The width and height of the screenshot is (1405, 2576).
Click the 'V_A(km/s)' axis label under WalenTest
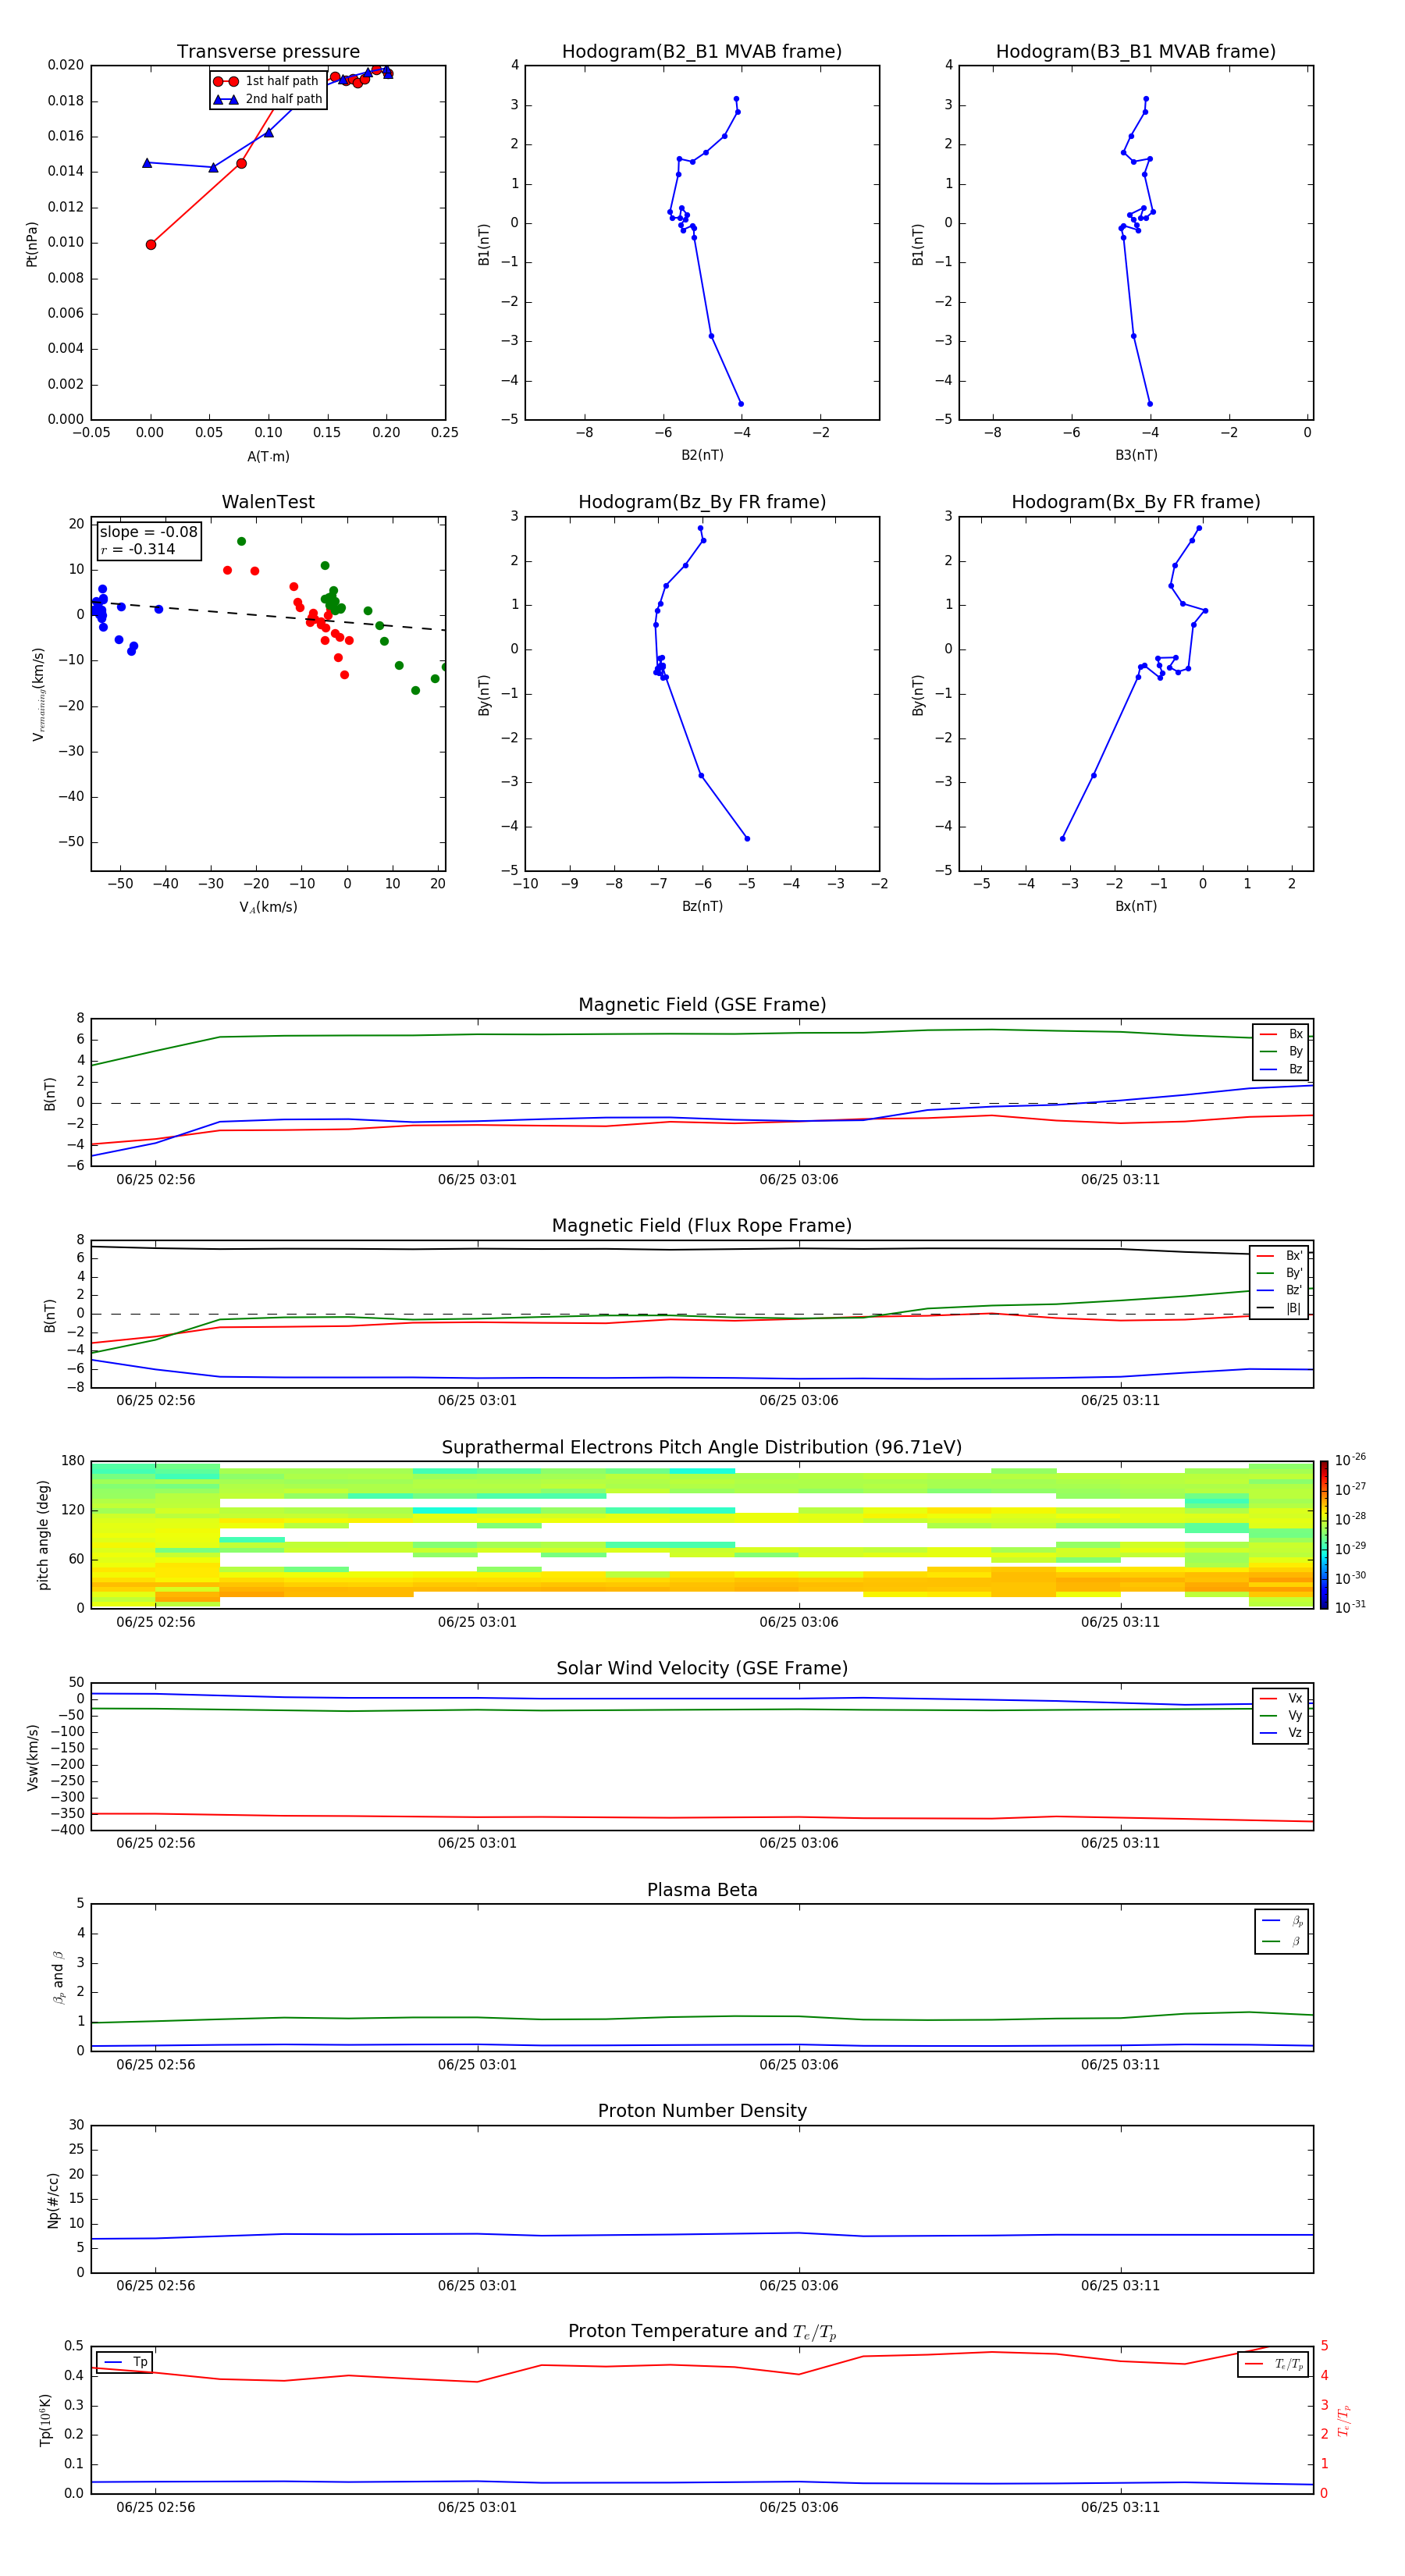pos(268,907)
